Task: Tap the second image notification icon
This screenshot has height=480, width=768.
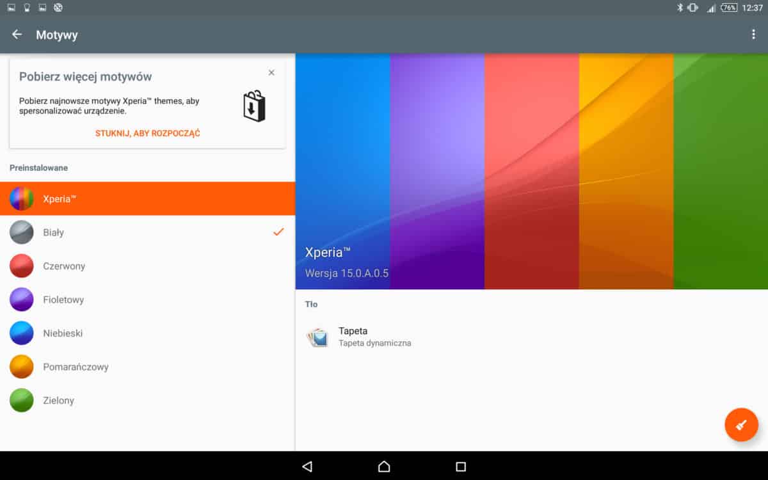Action: click(42, 8)
